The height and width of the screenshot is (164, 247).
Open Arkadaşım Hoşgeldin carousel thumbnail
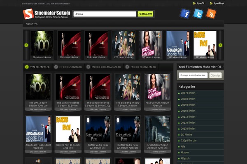pyautogui.click(x=178, y=45)
